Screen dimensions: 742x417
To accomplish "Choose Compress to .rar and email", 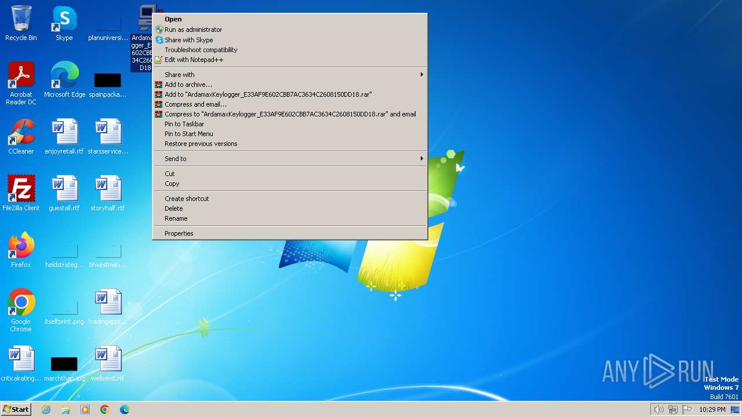I will pos(290,114).
